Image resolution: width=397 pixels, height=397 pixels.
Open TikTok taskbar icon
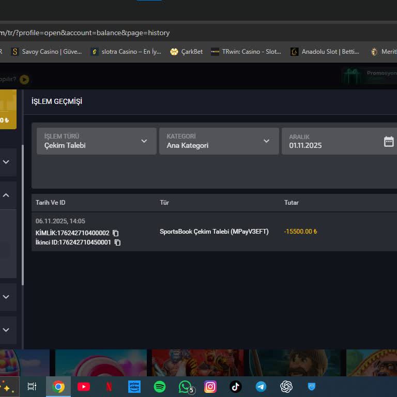(x=236, y=387)
